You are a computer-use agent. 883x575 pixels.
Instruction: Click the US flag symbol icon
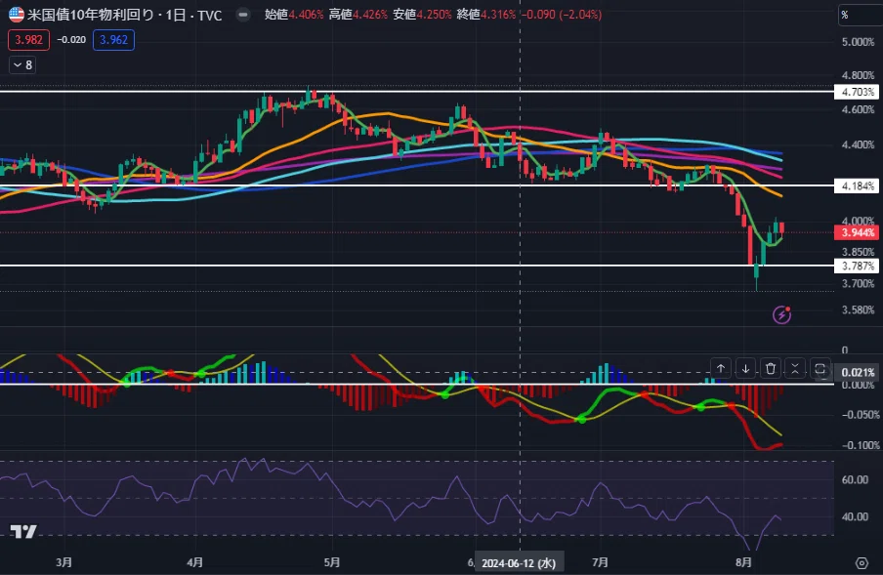point(17,15)
